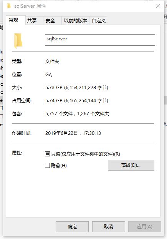Image resolution: width=167 pixels, height=239 pixels.
Task: Click the 隐藏(H) label text
Action: [59, 166]
